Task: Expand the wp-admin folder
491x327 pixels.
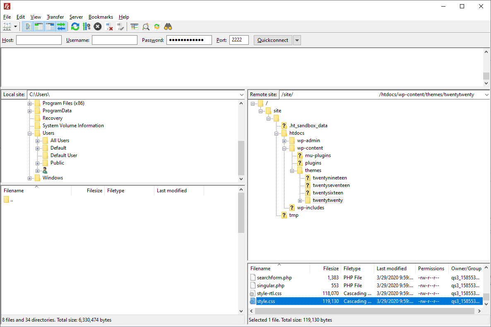Action: (284, 140)
